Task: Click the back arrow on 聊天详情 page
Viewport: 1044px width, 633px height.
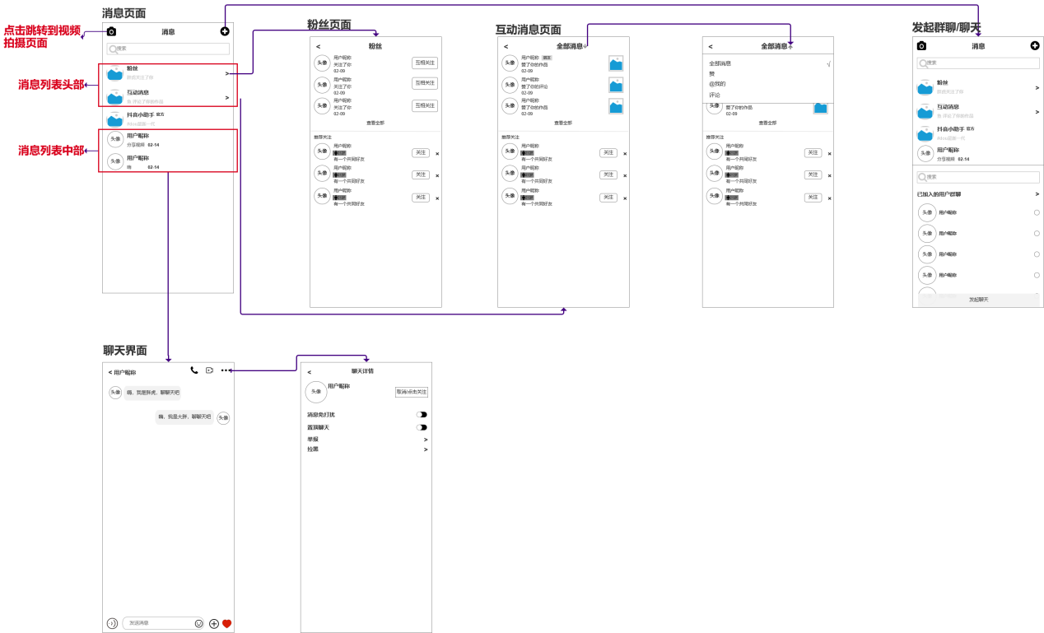Action: (x=310, y=372)
